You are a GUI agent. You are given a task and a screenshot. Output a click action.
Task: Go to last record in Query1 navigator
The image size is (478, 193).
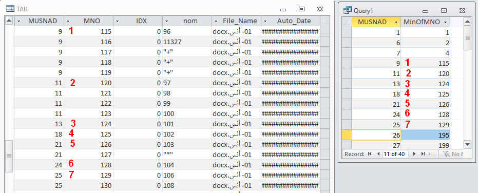(x=423, y=154)
